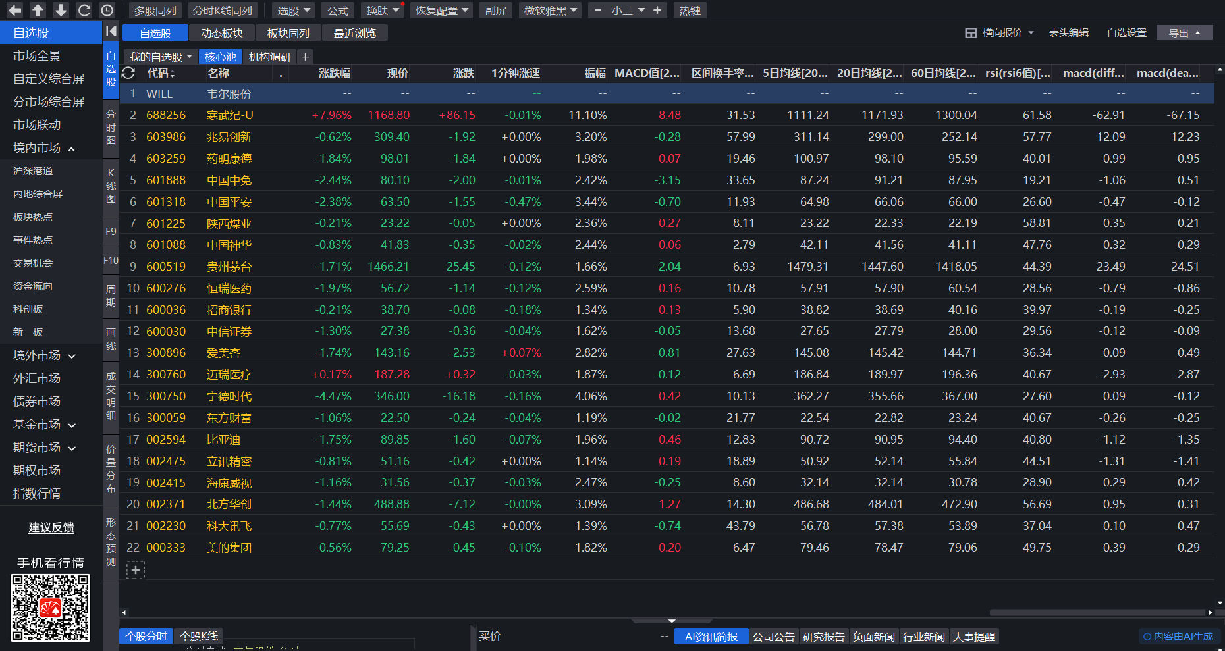
Task: Open the 恢复配置 dropdown
Action: click(442, 11)
